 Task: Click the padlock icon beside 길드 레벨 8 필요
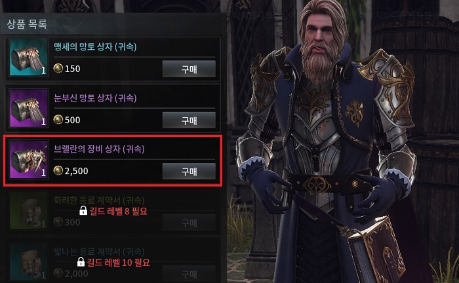click(83, 210)
